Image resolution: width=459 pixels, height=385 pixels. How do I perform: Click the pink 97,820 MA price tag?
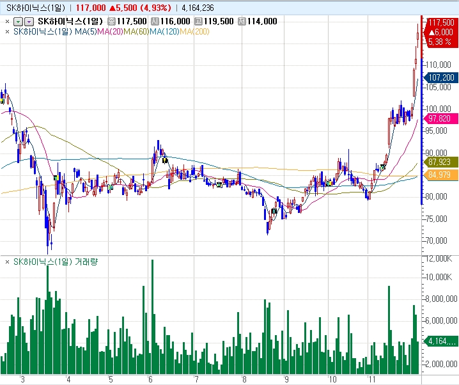(439, 118)
